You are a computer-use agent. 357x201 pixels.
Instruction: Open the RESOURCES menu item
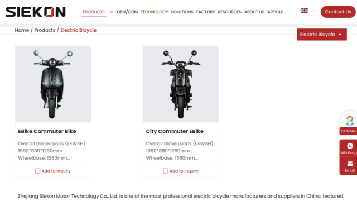coord(229,12)
